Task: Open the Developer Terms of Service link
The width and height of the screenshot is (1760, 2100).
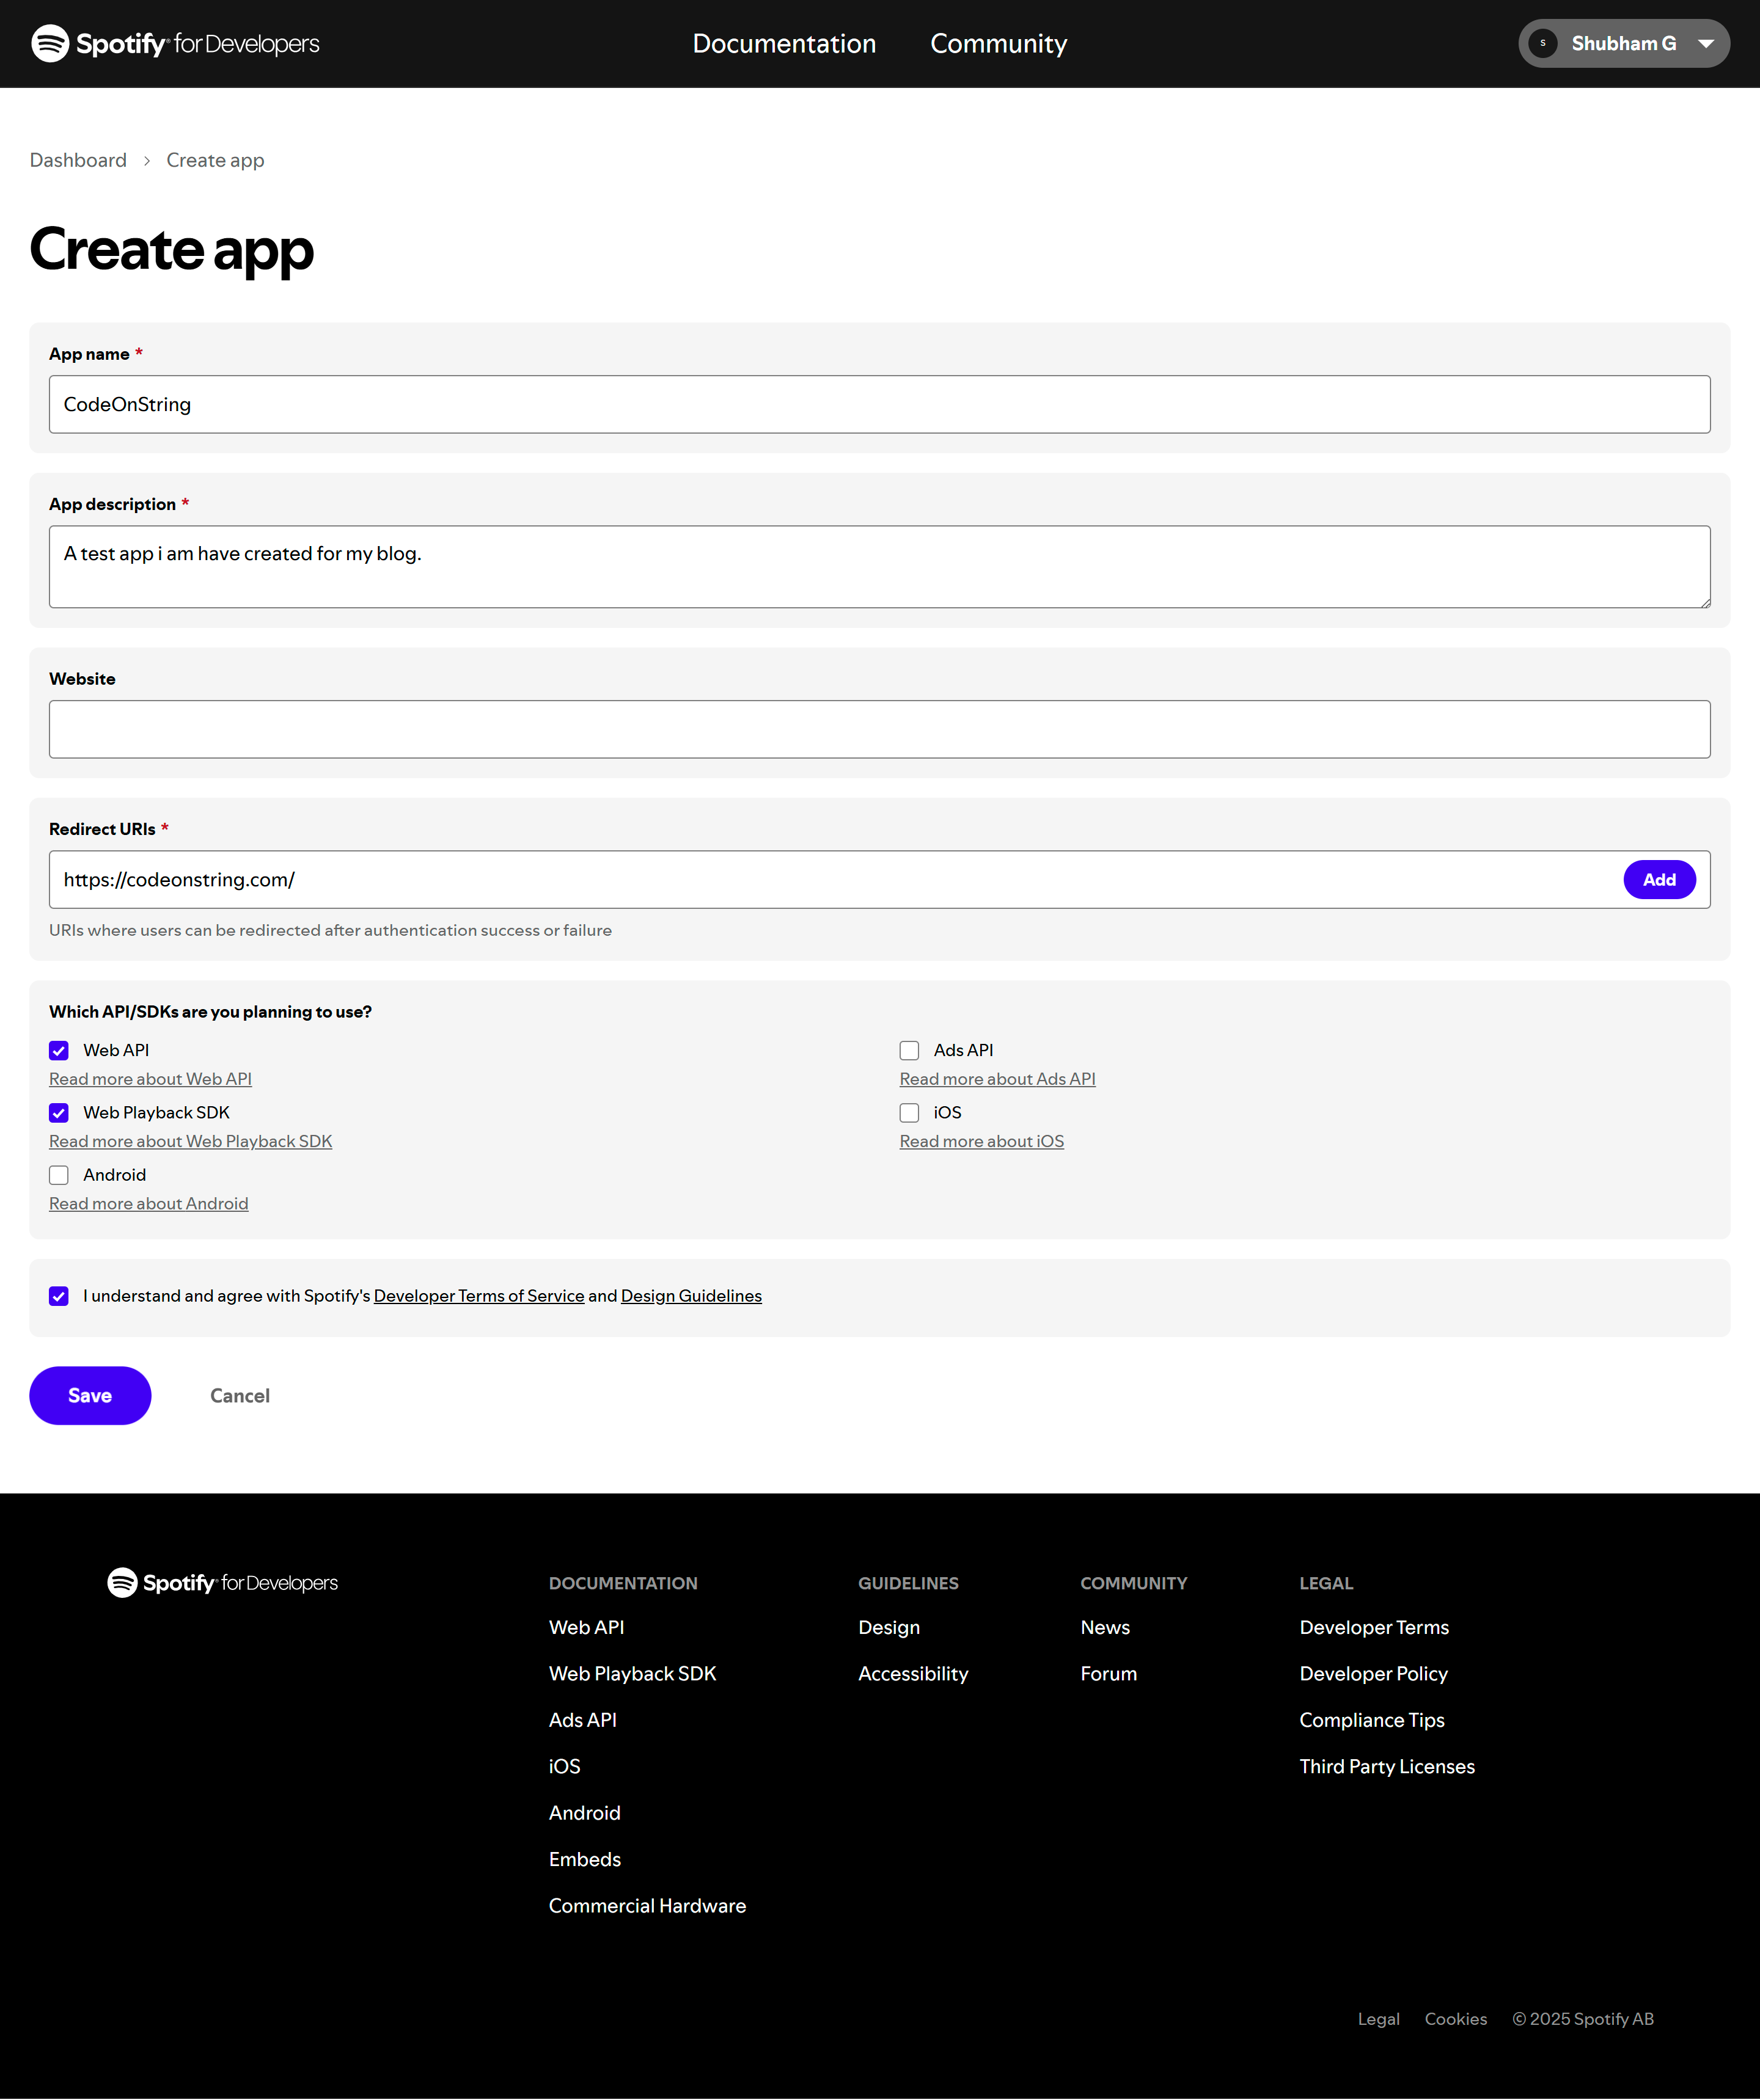Action: (x=479, y=1296)
